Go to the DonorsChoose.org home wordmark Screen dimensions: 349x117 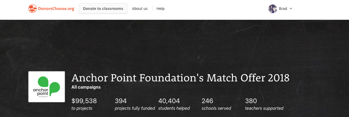56,9
